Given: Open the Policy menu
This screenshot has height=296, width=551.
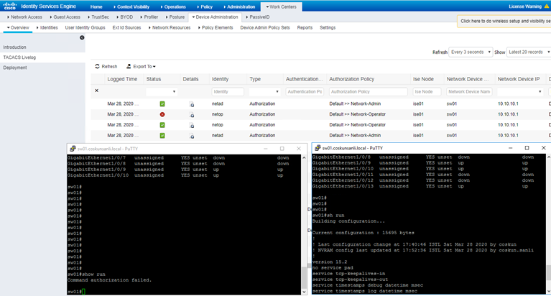Looking at the screenshot, I should pos(205,6).
